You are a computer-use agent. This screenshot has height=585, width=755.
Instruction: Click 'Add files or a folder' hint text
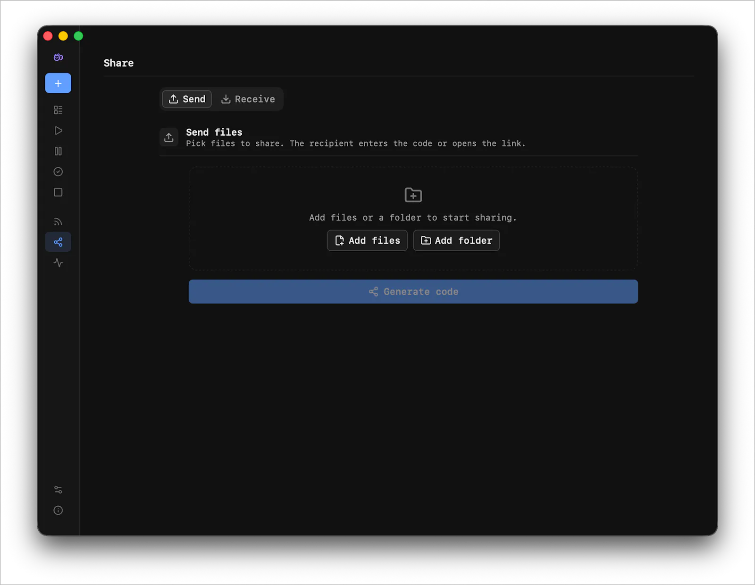tap(413, 217)
